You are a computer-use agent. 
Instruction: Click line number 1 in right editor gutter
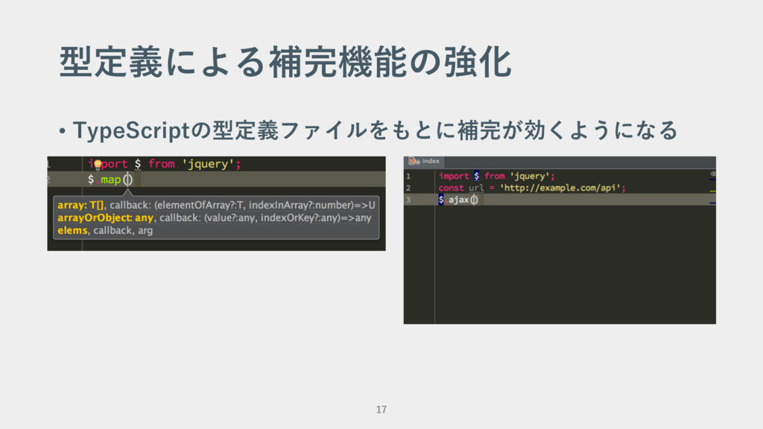(408, 176)
